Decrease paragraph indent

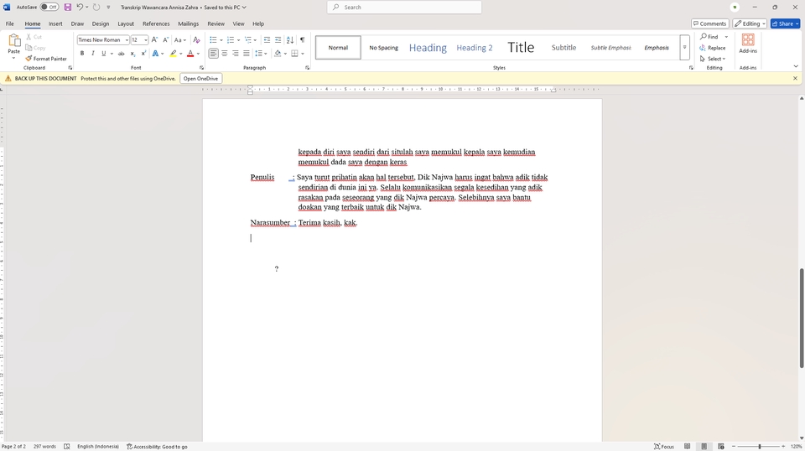point(267,39)
